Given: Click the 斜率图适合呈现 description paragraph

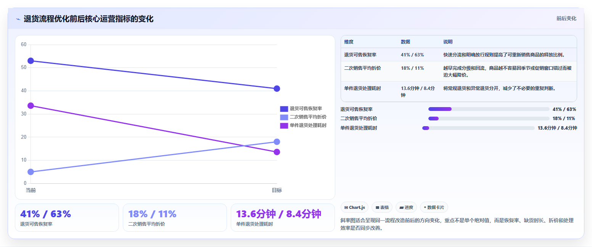Looking at the screenshot, I should (457, 224).
